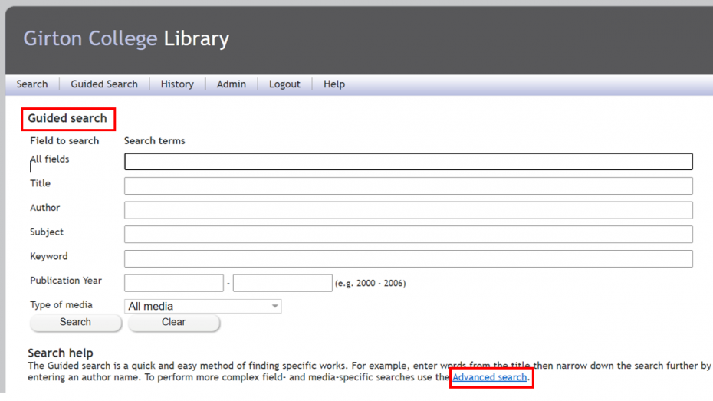Click Logout in the navigation bar
The image size is (713, 401).
284,84
